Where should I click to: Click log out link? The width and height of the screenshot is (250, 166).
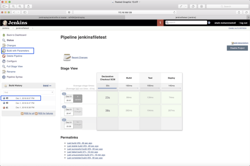tap(243, 23)
